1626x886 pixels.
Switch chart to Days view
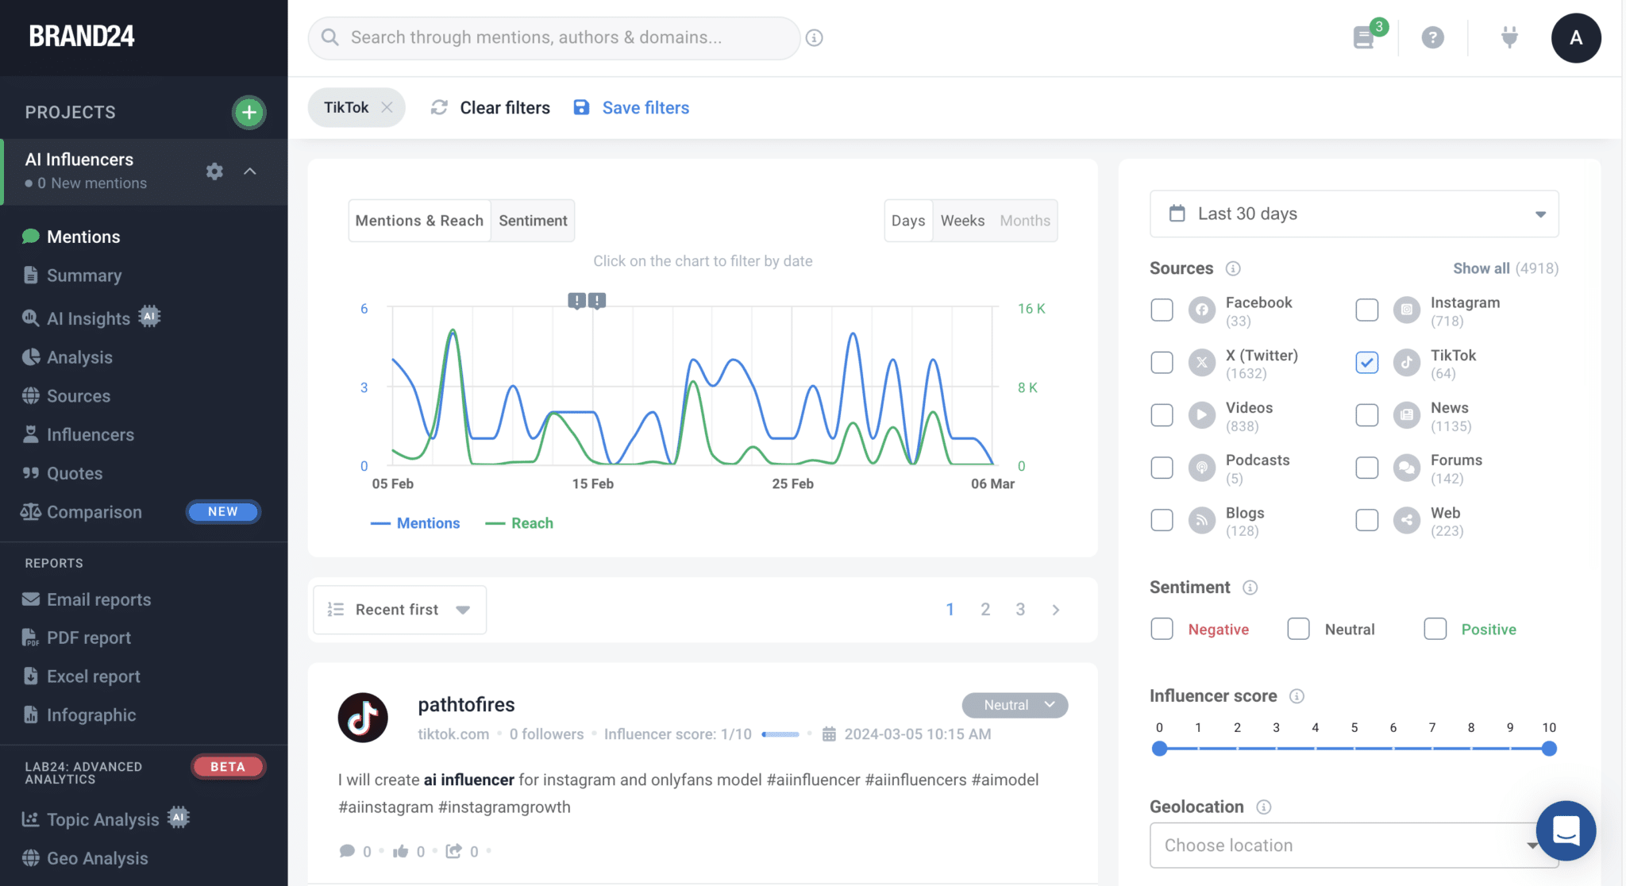click(908, 221)
